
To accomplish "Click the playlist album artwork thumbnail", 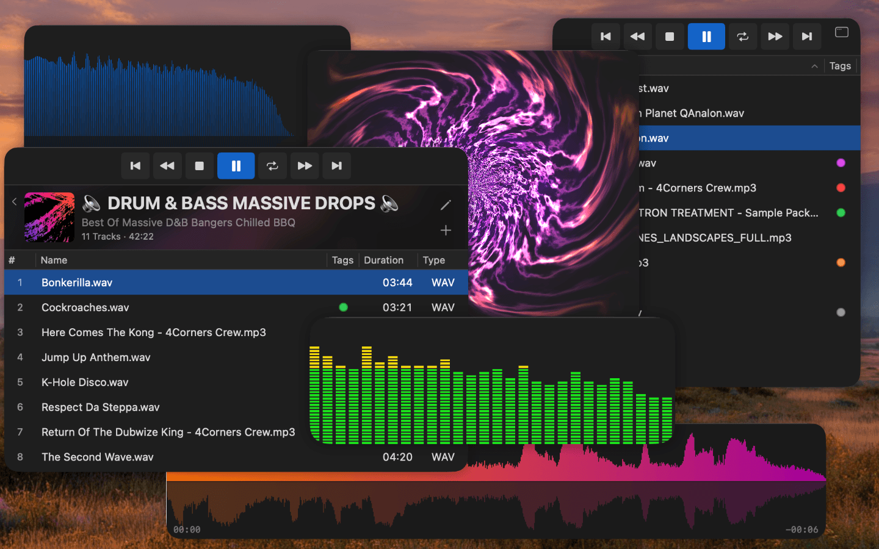I will pos(49,218).
